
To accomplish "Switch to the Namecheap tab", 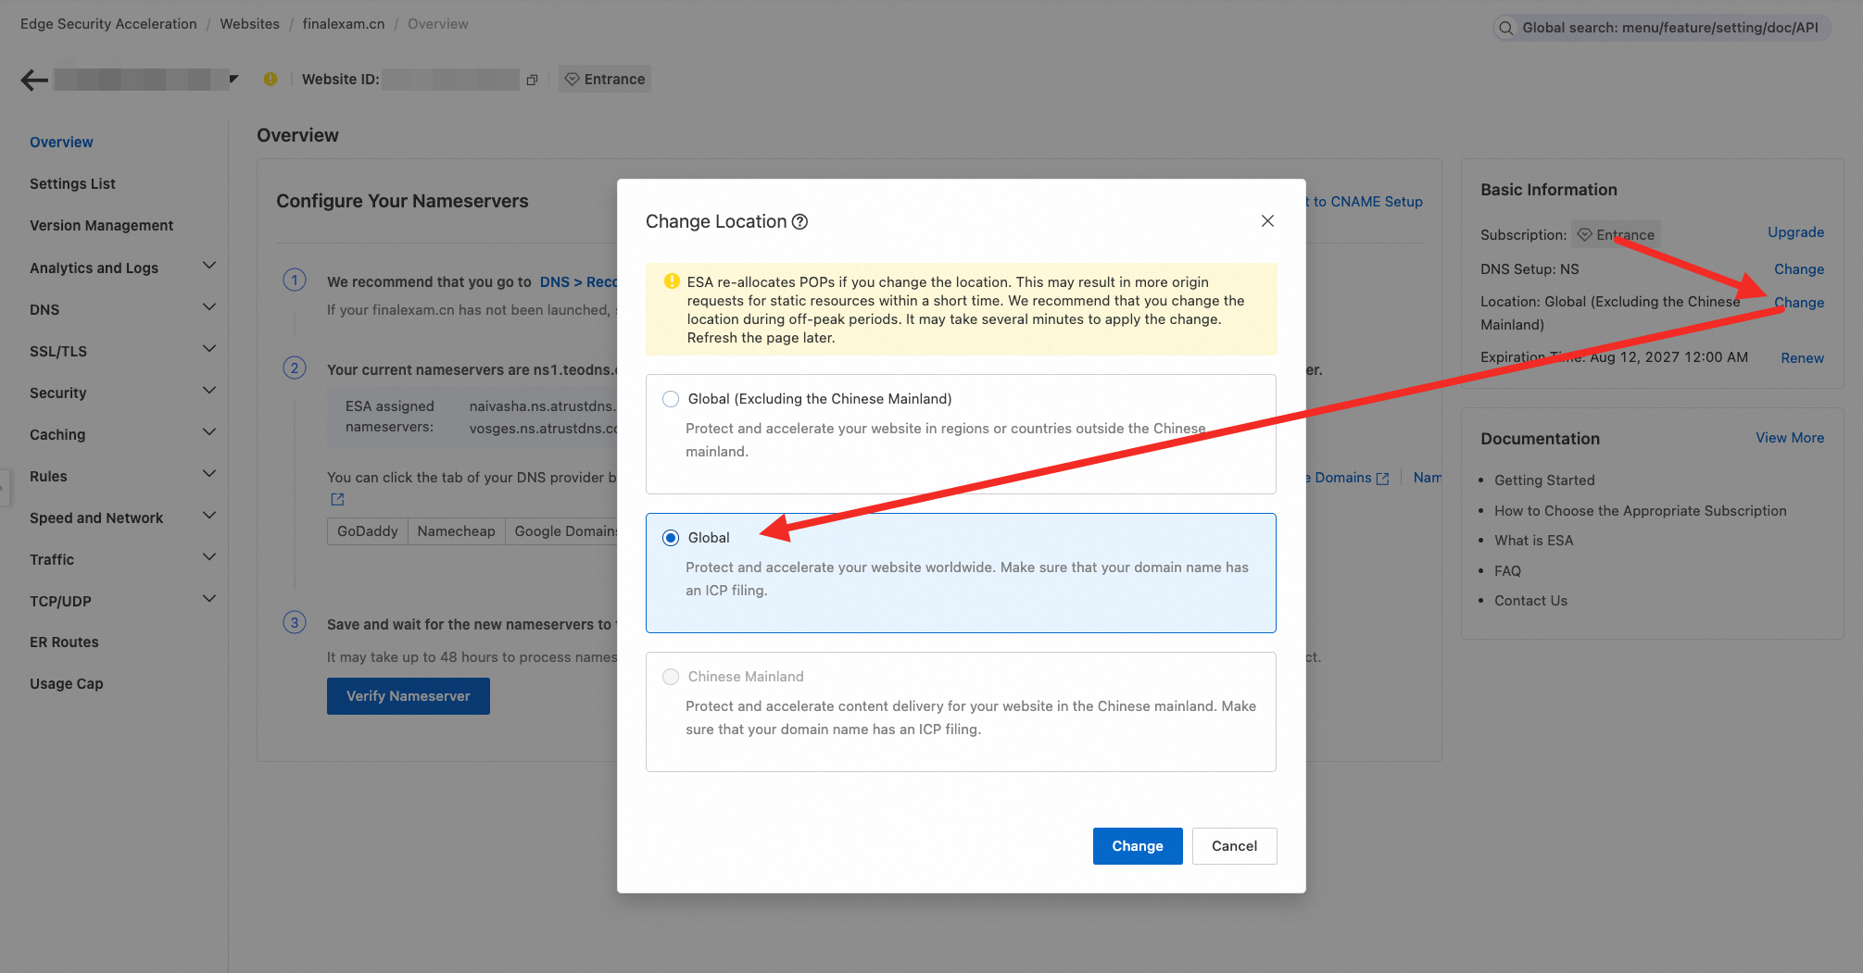I will click(x=456, y=531).
